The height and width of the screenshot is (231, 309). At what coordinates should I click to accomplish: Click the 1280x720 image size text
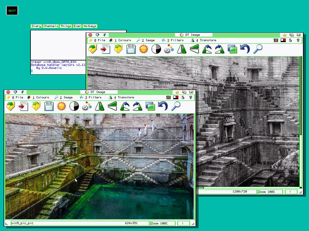coord(240,192)
